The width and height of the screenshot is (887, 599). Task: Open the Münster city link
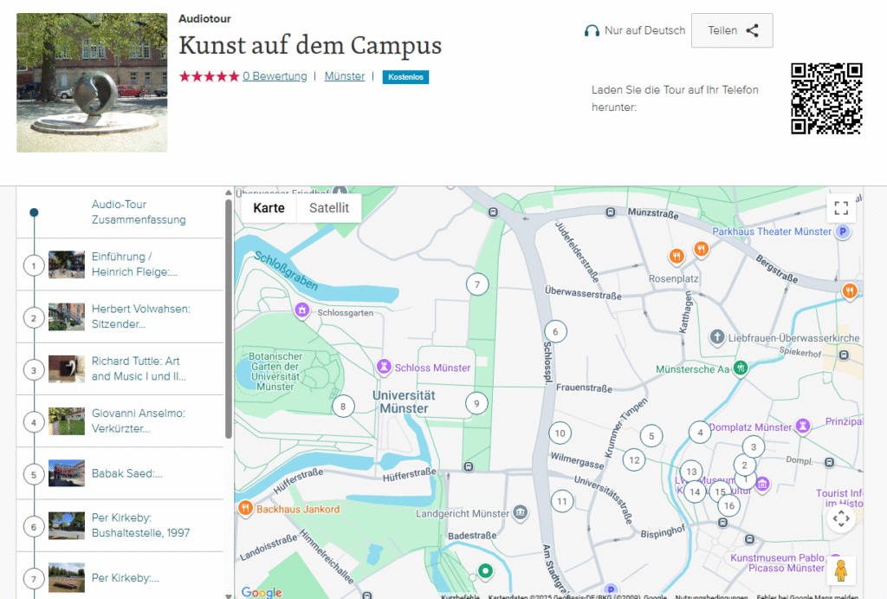344,76
